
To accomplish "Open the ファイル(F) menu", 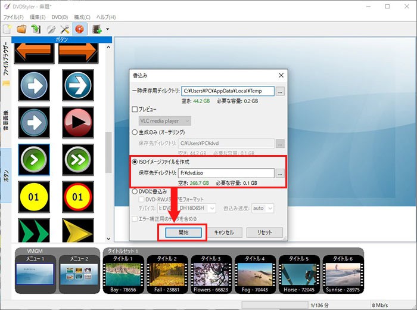I will [13, 17].
